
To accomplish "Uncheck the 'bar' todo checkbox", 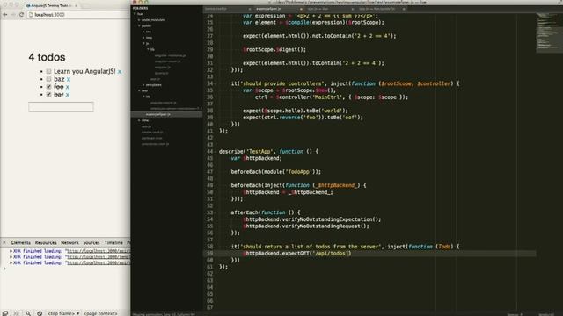I will (x=49, y=95).
